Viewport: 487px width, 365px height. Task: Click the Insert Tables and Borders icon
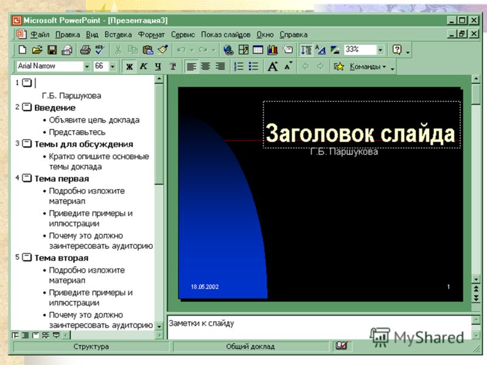(x=243, y=50)
